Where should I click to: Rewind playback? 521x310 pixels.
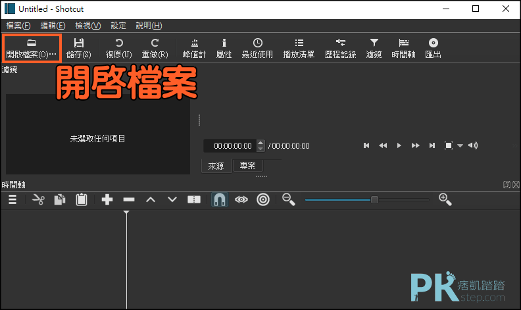tap(383, 145)
